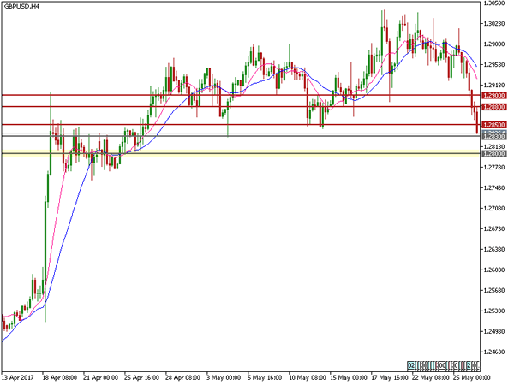Click the 1.26030 price axis value
The width and height of the screenshot is (514, 385).
[494, 269]
